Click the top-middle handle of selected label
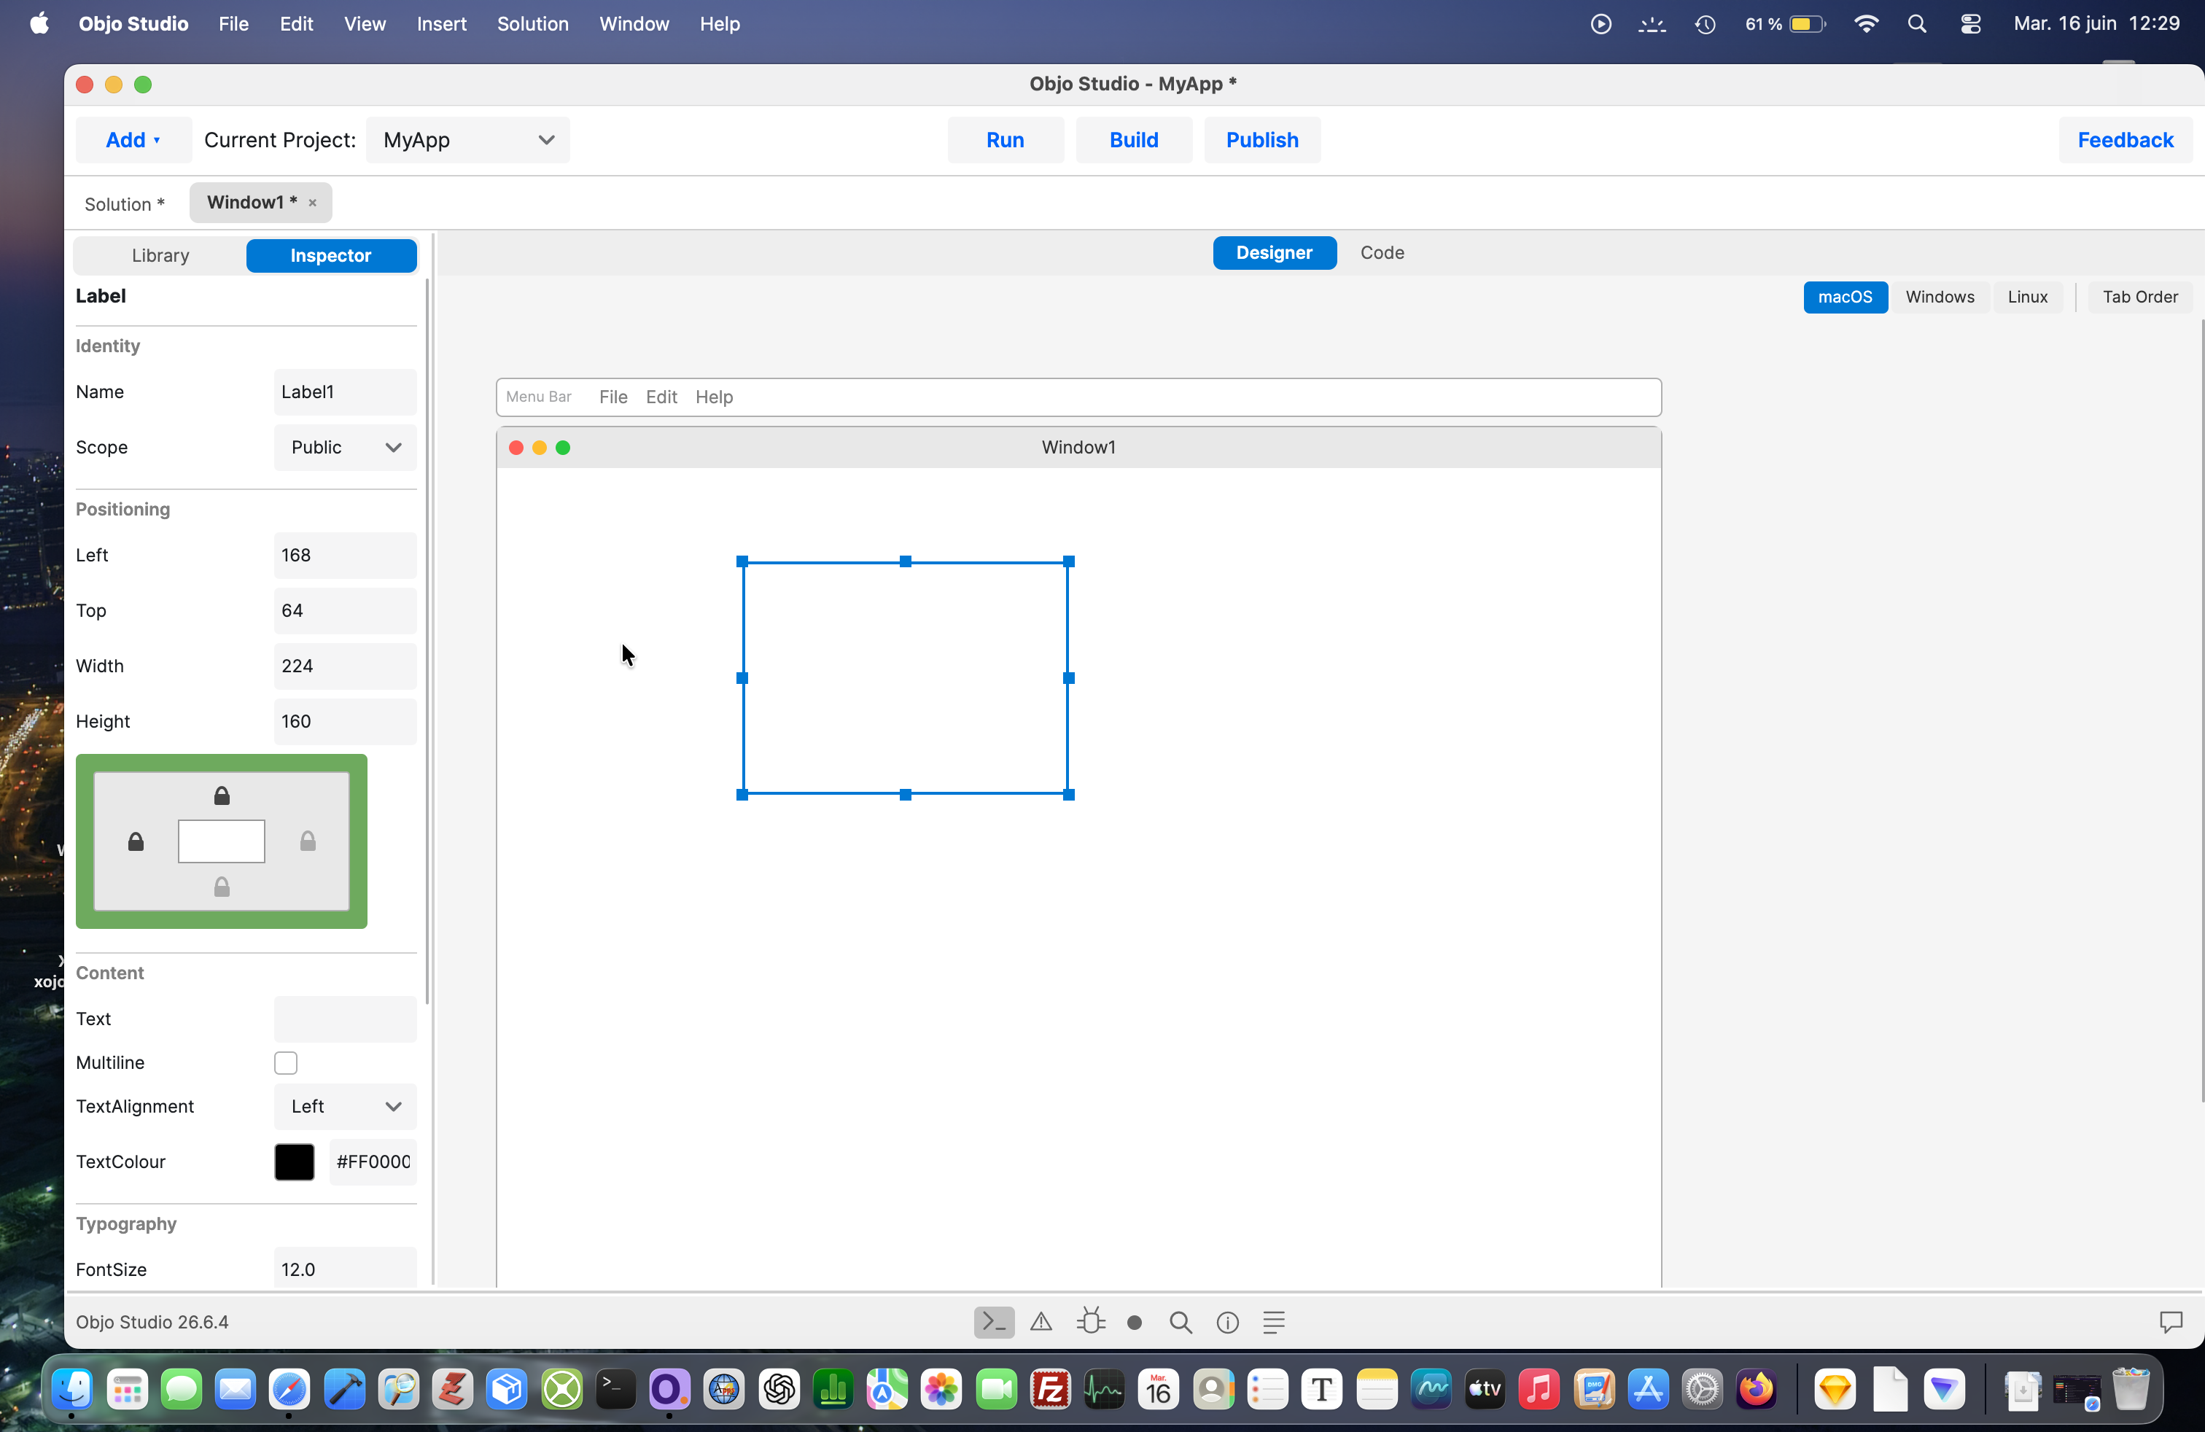 905,561
